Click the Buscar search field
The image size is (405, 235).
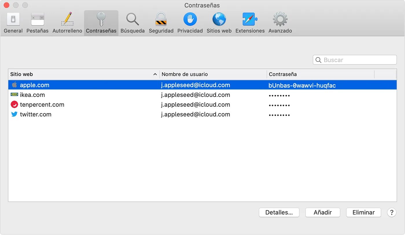point(355,60)
